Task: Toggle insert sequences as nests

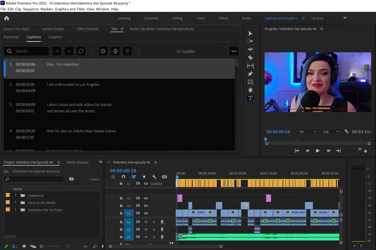Action: (x=113, y=177)
